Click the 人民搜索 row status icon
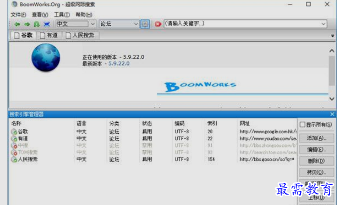The height and width of the screenshot is (205, 337). click(x=14, y=159)
